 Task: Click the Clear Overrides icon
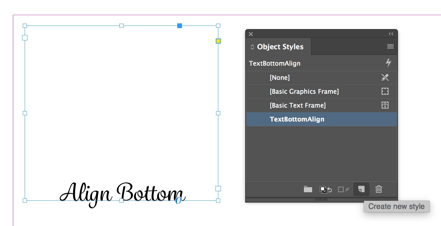coord(326,189)
